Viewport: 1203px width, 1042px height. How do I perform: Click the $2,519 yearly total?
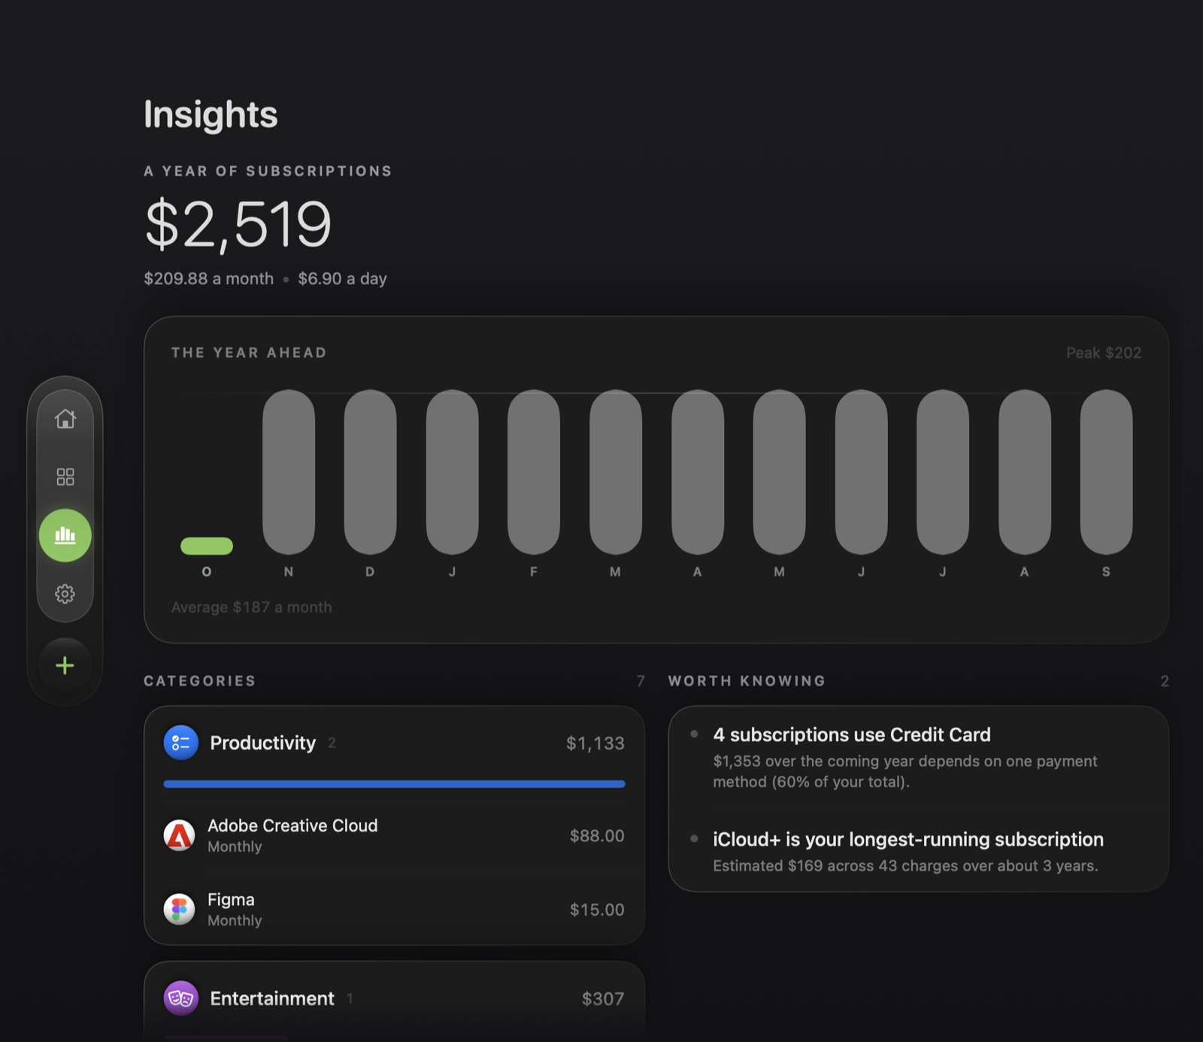tap(238, 224)
